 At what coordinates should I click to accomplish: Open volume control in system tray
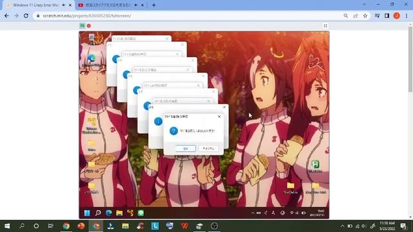pos(364,226)
